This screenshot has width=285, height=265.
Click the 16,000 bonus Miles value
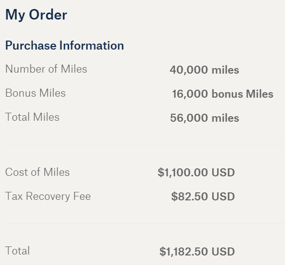click(x=222, y=94)
